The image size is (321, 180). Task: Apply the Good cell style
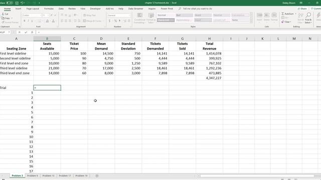click(x=203, y=15)
